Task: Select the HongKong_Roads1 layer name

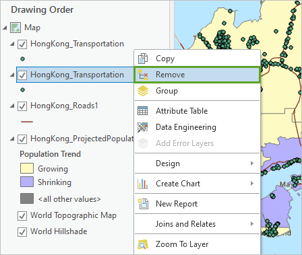Action: point(64,106)
